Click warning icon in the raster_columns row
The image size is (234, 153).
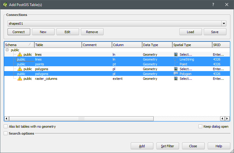20,79
